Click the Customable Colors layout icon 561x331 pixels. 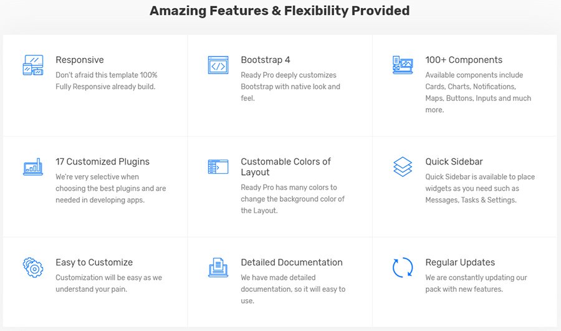point(218,167)
